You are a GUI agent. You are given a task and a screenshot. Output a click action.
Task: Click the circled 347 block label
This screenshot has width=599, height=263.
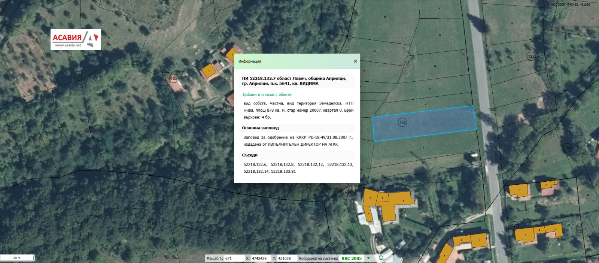point(514,226)
